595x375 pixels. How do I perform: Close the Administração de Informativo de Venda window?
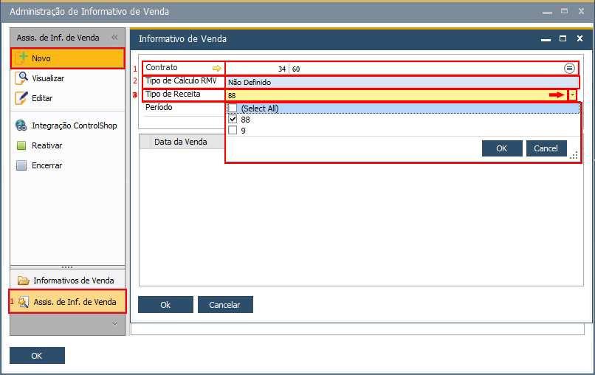coord(581,11)
